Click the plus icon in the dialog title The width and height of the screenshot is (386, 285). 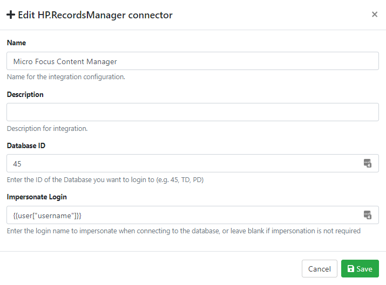11,15
